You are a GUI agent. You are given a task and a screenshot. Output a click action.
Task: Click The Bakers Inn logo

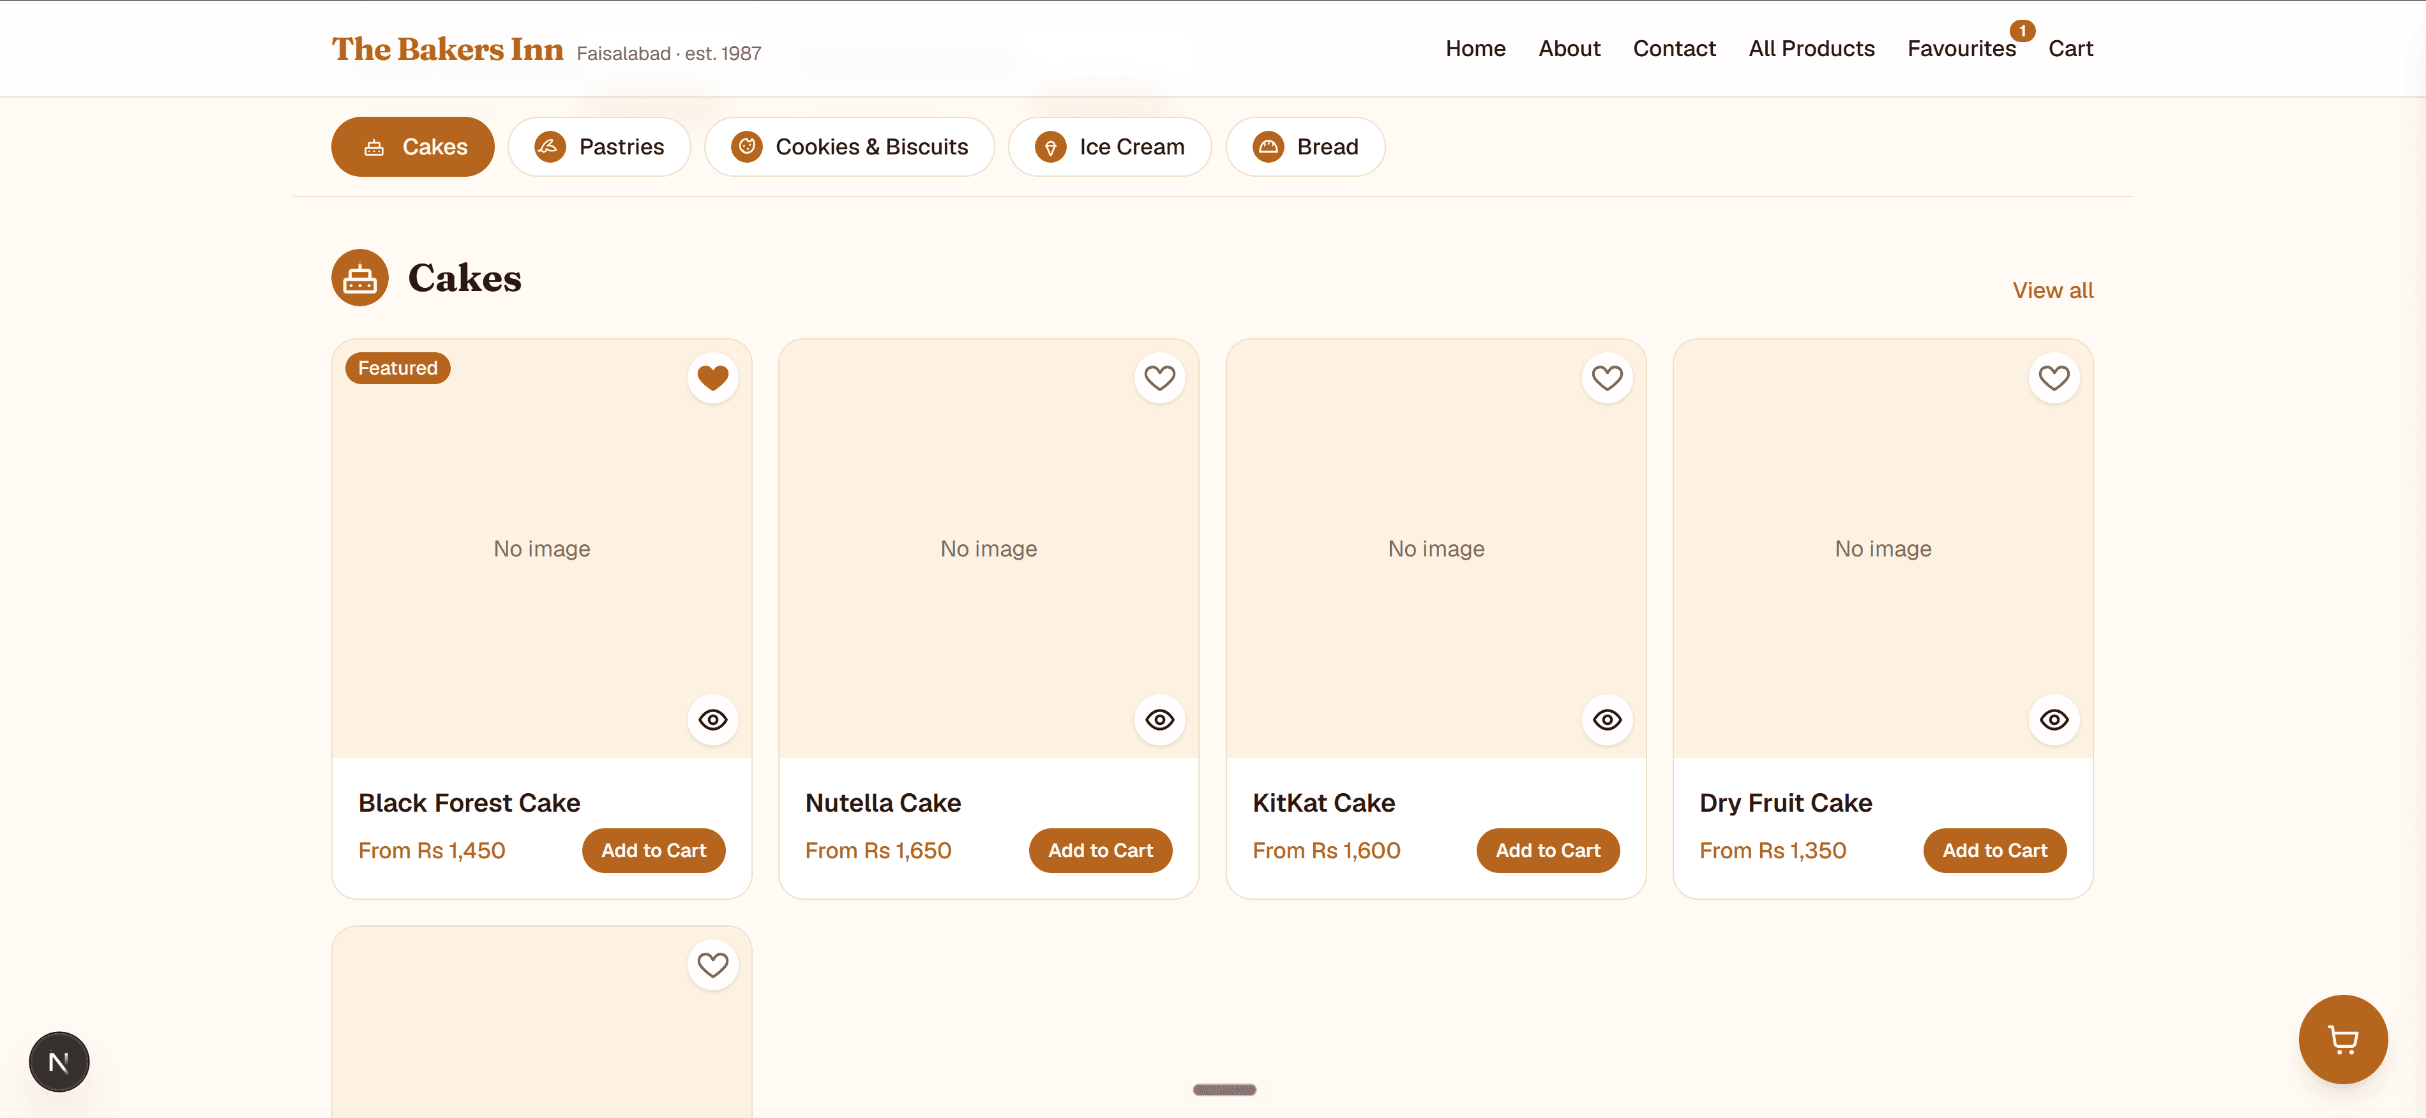(448, 49)
